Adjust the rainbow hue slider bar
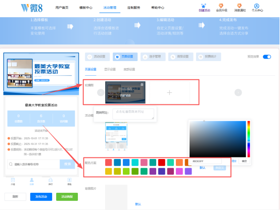Image resolution: width=280 pixels, height=210 pixels. 249,139
